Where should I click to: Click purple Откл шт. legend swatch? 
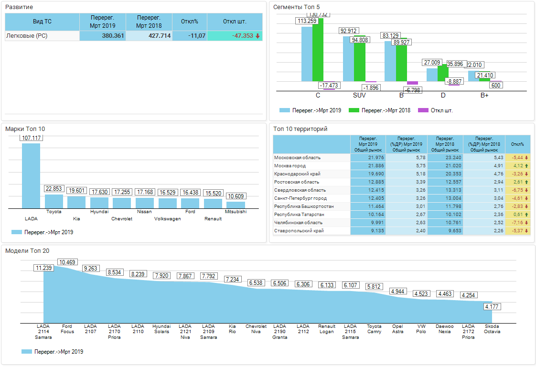(423, 110)
